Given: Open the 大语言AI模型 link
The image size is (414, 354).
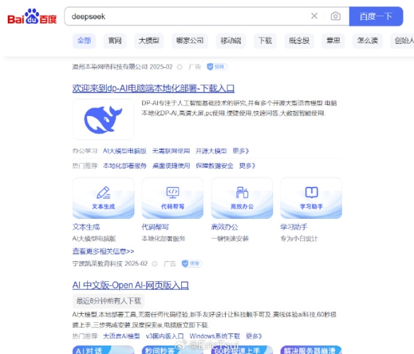Looking at the screenshot, I should coord(122,336).
